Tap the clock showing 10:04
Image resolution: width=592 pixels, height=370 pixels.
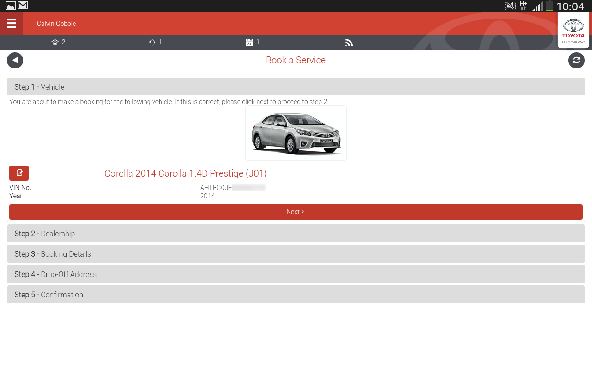tap(570, 6)
